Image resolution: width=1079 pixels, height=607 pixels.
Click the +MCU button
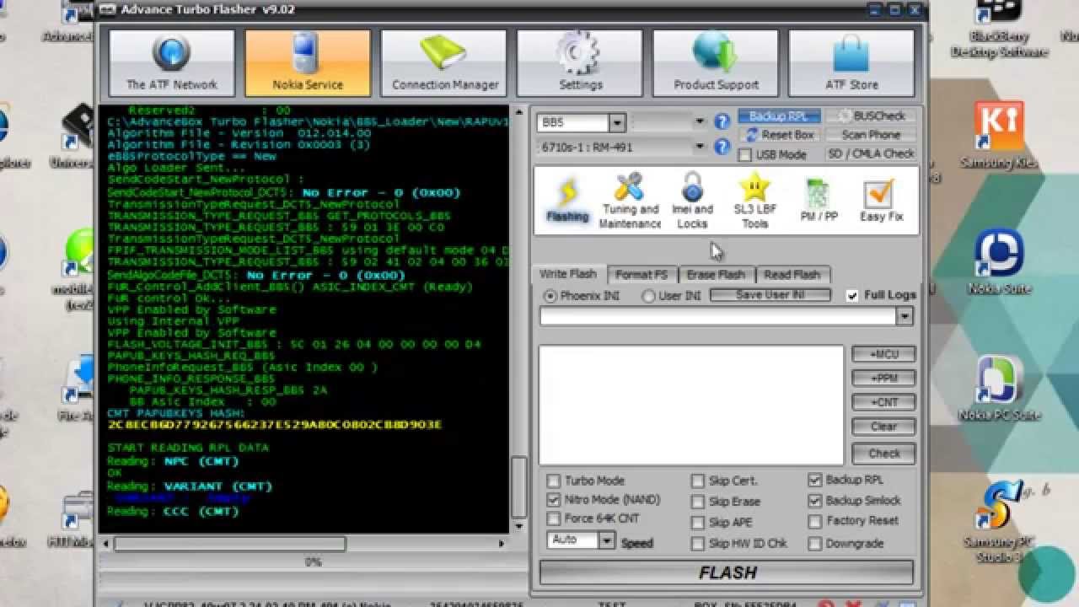coord(883,354)
